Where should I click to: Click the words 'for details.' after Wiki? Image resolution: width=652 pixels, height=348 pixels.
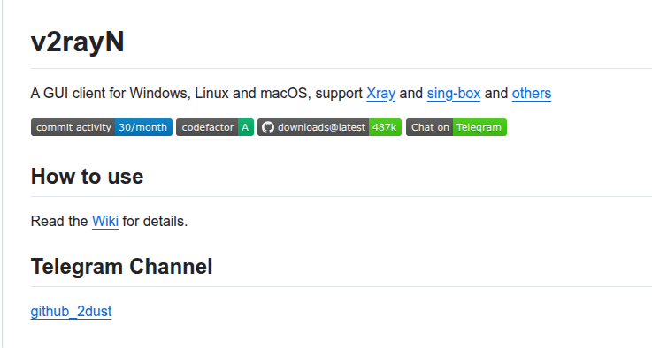155,222
